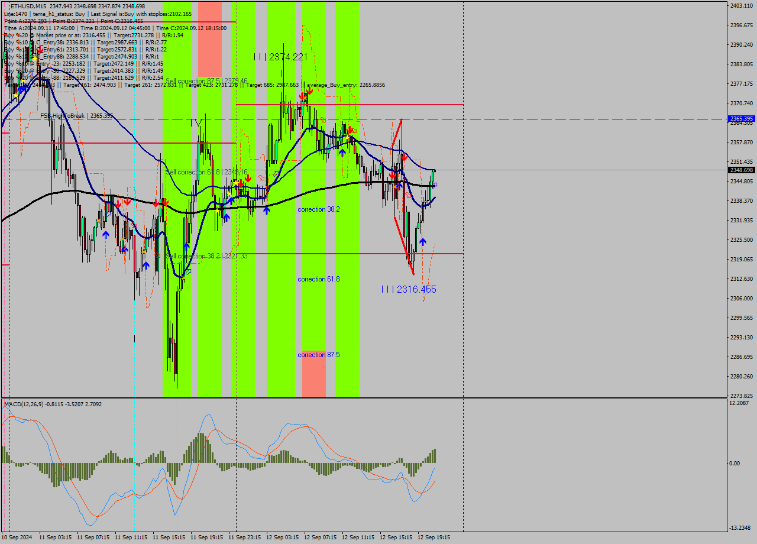This screenshot has height=544, width=757.
Task: Click the blue 2365.395 price tag
Action: pos(742,119)
